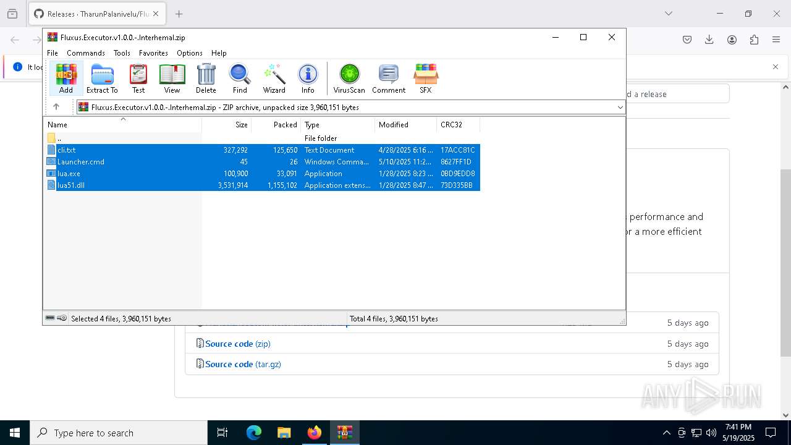Close the GitHub Releases tab

[x=155, y=14]
